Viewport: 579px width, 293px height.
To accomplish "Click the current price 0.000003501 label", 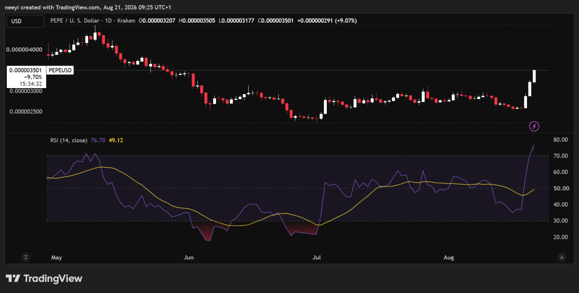I will click(x=25, y=70).
